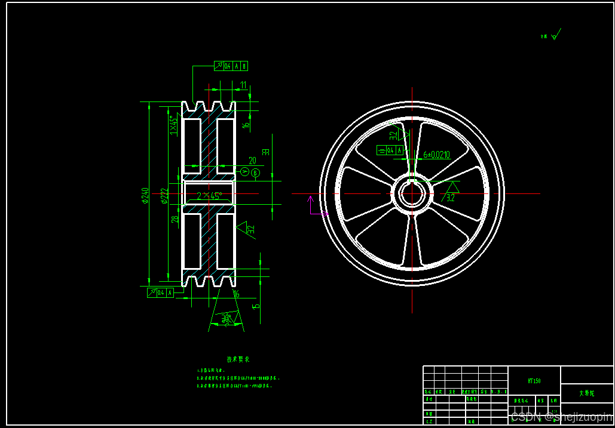Select the runout tolerance frame 0.4 A at bottom-left
Image resolution: width=615 pixels, height=428 pixels.
(160, 292)
